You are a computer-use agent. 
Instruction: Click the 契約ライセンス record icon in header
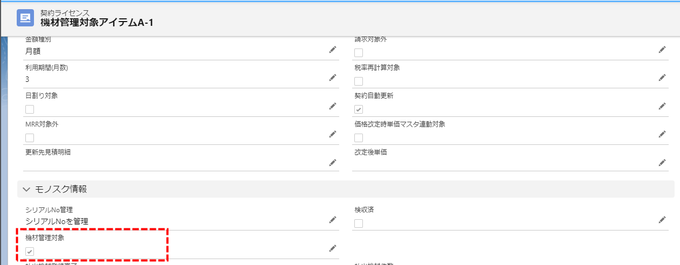click(25, 18)
